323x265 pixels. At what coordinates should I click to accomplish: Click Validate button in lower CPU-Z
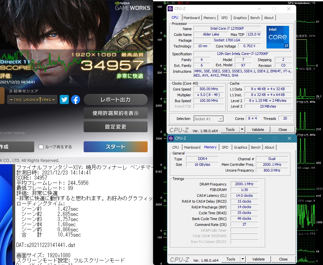258,259
